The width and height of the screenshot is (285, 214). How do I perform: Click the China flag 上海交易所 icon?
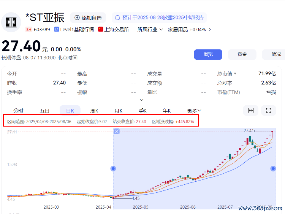click(101, 29)
